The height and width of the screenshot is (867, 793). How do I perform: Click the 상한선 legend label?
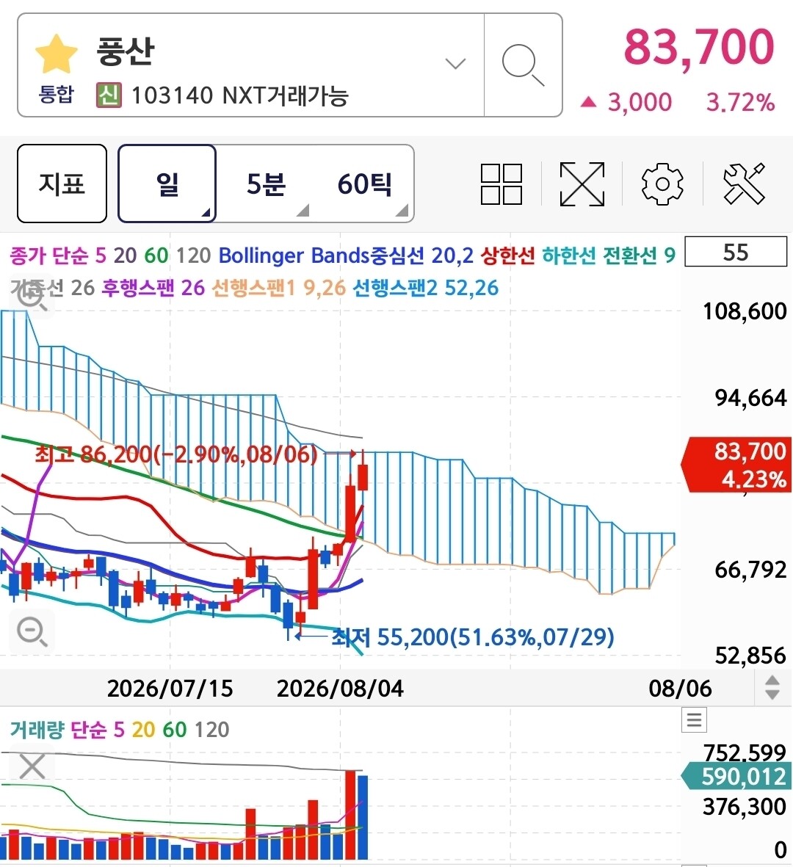click(507, 255)
